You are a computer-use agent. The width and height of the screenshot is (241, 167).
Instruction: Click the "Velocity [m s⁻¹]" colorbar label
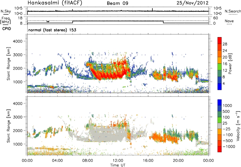[x=238, y=126]
